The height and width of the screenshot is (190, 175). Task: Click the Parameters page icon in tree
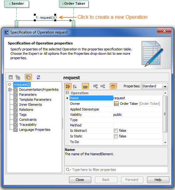[x=15, y=95]
